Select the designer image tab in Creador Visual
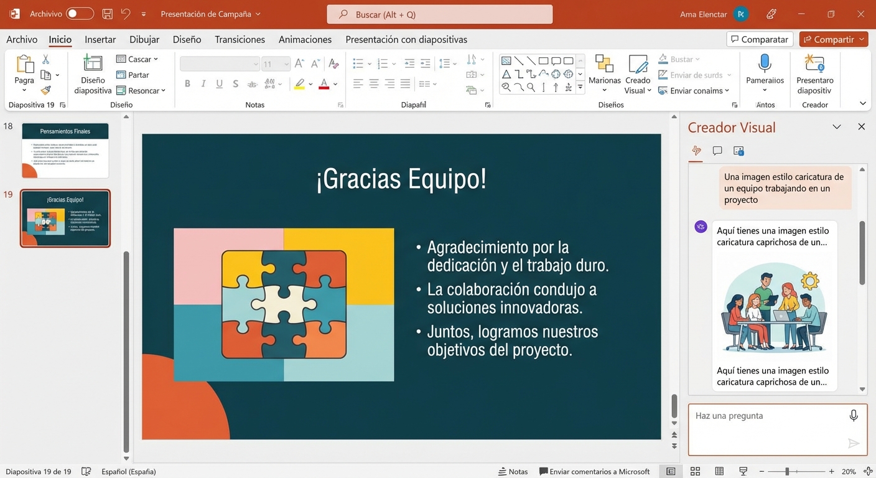 pyautogui.click(x=739, y=151)
